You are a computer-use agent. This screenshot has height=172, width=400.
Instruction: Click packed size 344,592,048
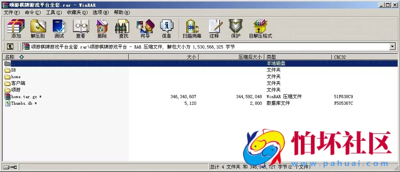249,97
